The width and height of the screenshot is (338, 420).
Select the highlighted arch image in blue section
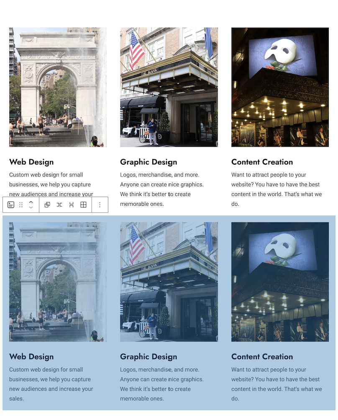pos(58,282)
